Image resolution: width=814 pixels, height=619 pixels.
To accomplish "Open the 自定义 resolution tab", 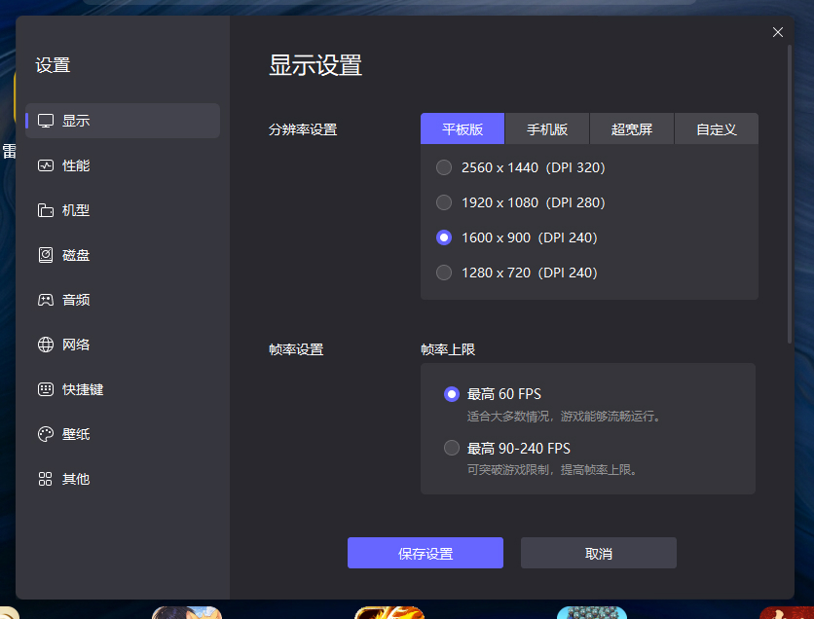I will [716, 128].
